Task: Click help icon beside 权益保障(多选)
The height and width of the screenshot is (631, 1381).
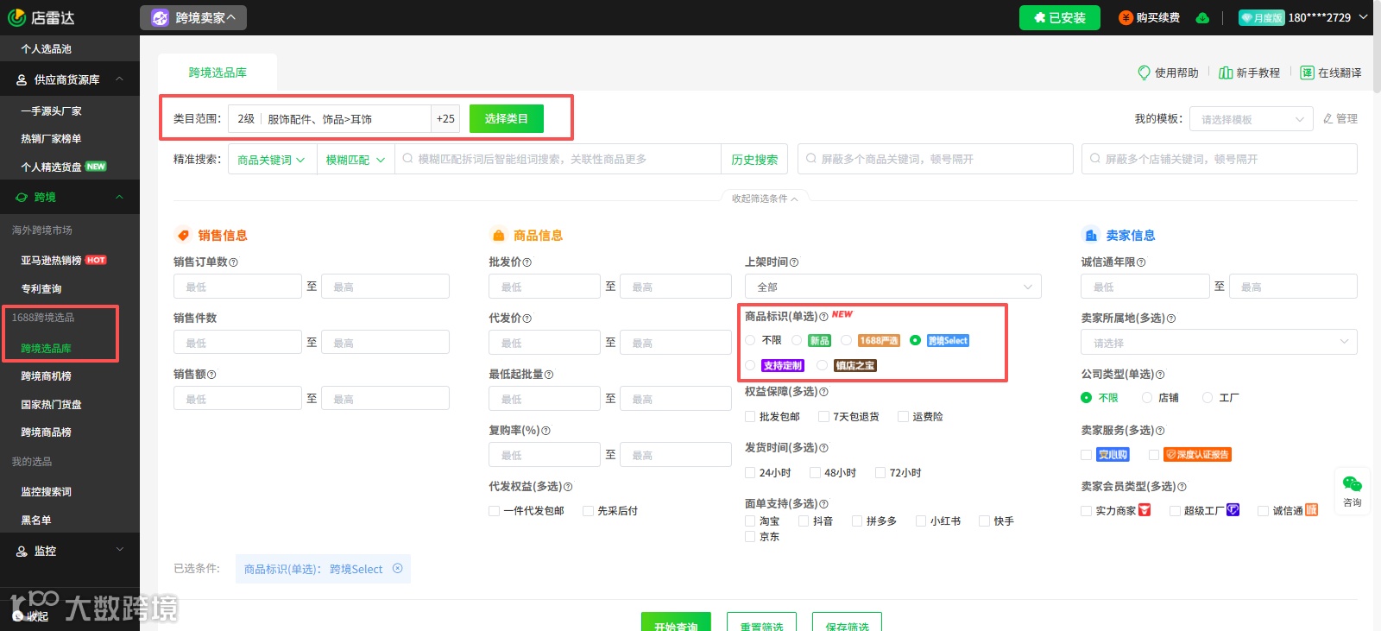Action: pyautogui.click(x=823, y=392)
